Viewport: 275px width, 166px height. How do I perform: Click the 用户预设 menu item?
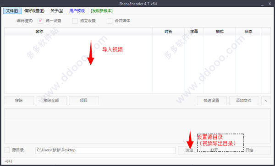coord(77,11)
